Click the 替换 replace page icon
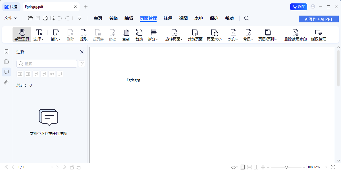 tap(139, 35)
